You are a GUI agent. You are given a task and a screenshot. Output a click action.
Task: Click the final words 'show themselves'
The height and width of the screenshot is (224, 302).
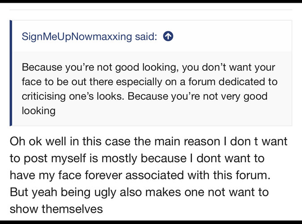[x=56, y=208]
